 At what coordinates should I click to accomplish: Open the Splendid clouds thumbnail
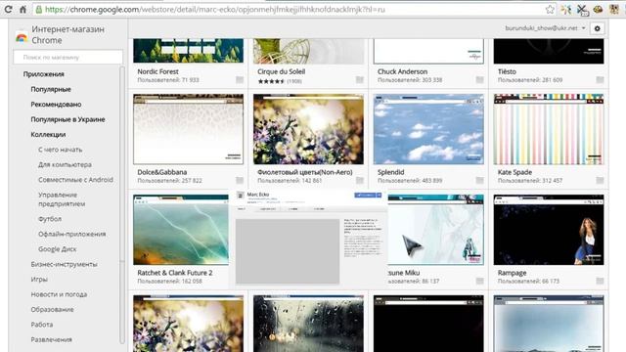pos(428,129)
